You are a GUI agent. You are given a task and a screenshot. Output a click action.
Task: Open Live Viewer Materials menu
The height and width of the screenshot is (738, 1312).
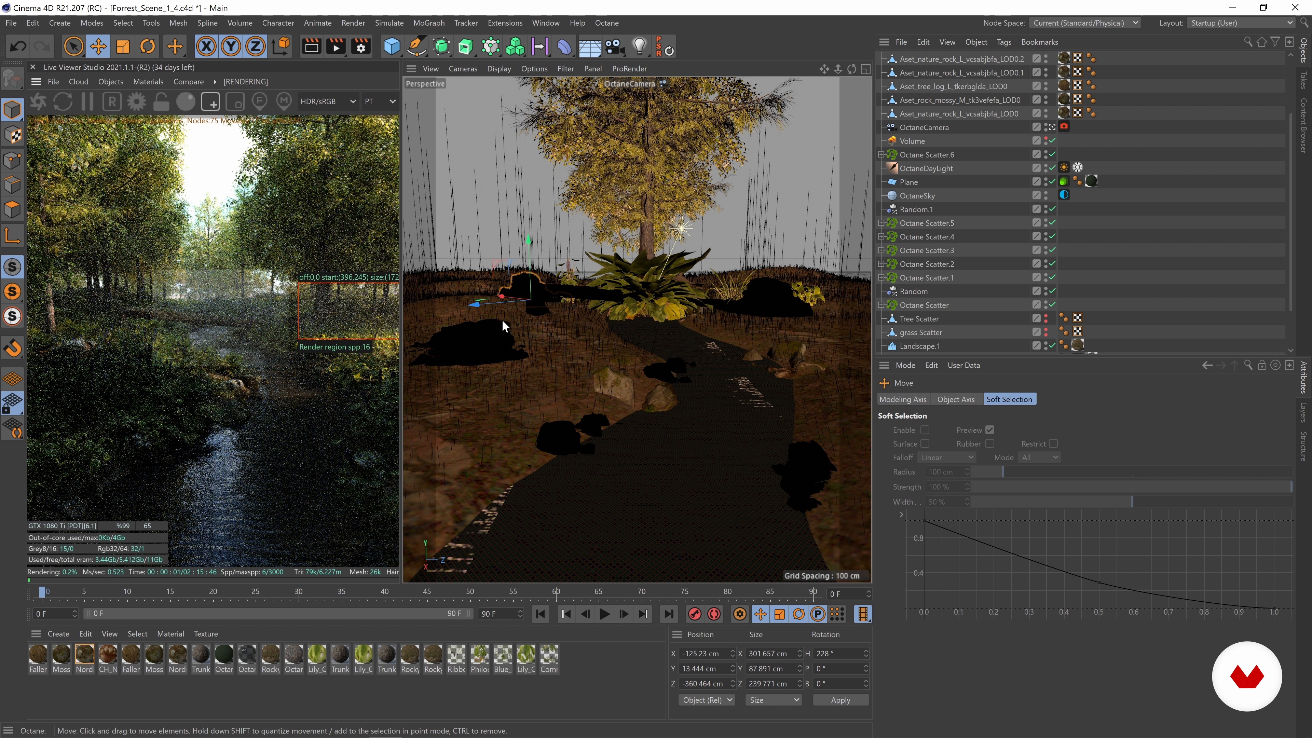[148, 82]
